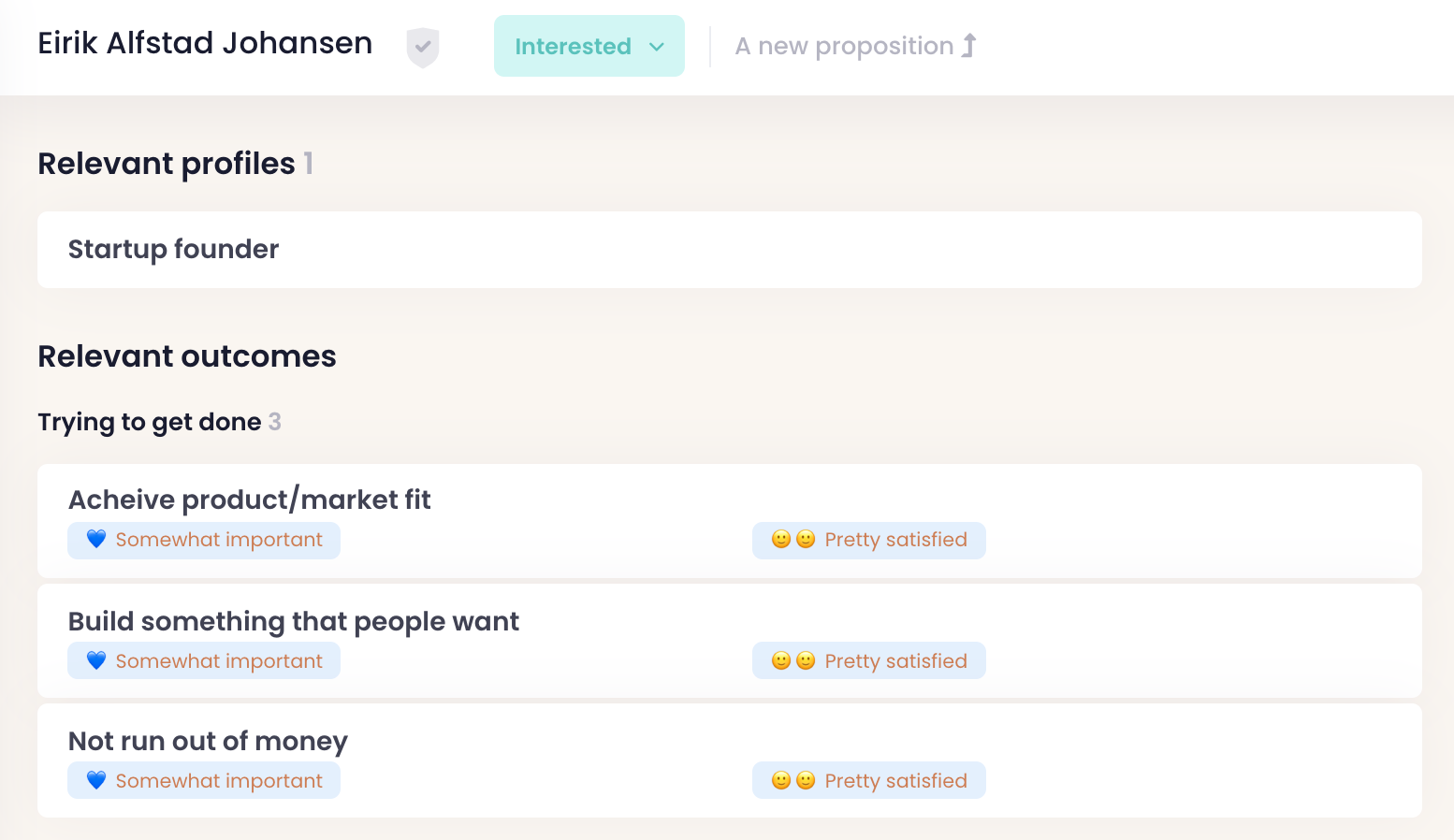Click the Eirik Alfstad Johansen name heading
Viewport: 1454px width, 840px height.
coord(205,43)
